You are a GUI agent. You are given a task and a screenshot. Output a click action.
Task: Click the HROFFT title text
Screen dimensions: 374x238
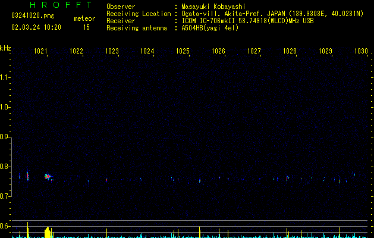pyautogui.click(x=61, y=5)
